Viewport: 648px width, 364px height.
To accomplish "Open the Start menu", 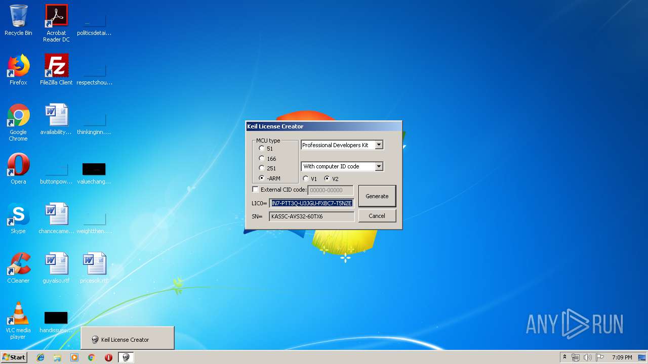I will pyautogui.click(x=14, y=357).
